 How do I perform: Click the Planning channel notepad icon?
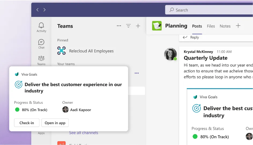point(157,26)
